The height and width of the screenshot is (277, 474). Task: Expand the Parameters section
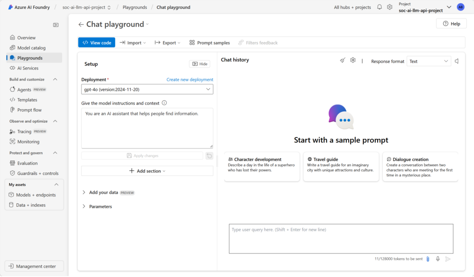100,207
